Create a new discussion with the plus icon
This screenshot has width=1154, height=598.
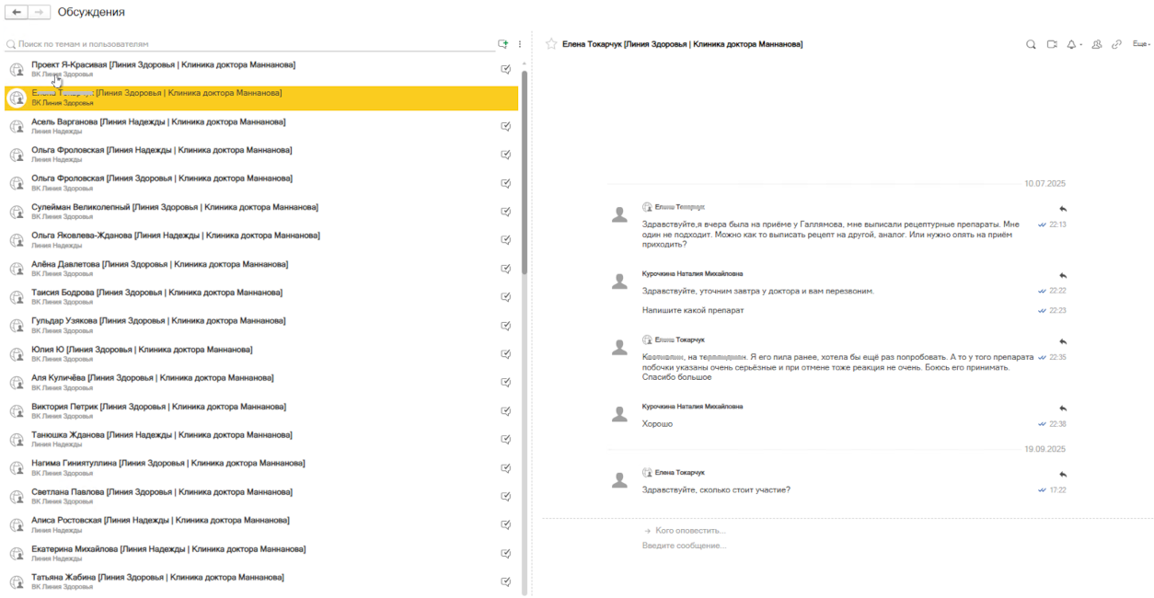[x=502, y=44]
